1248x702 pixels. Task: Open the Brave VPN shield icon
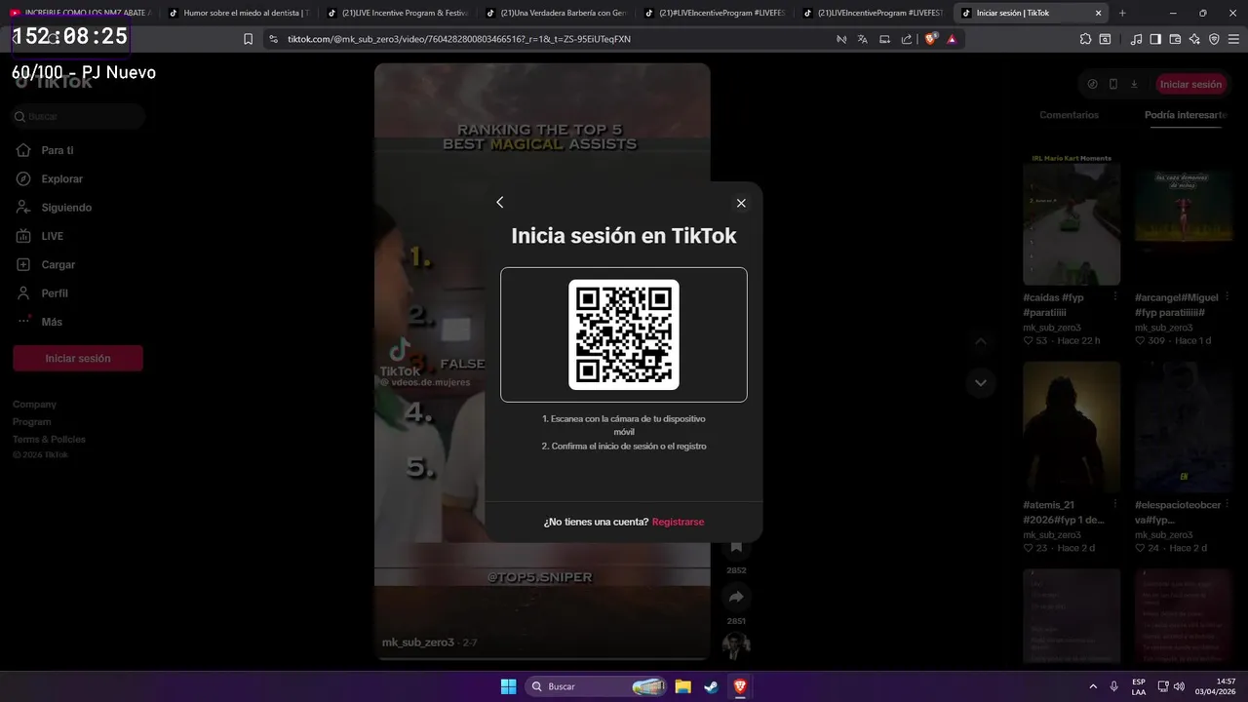1214,39
